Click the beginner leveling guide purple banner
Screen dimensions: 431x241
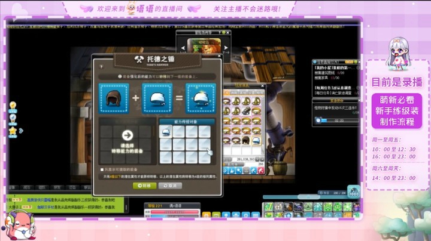397,111
